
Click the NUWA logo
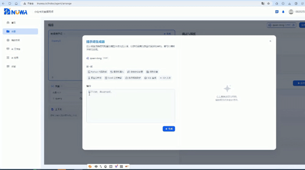click(x=16, y=12)
